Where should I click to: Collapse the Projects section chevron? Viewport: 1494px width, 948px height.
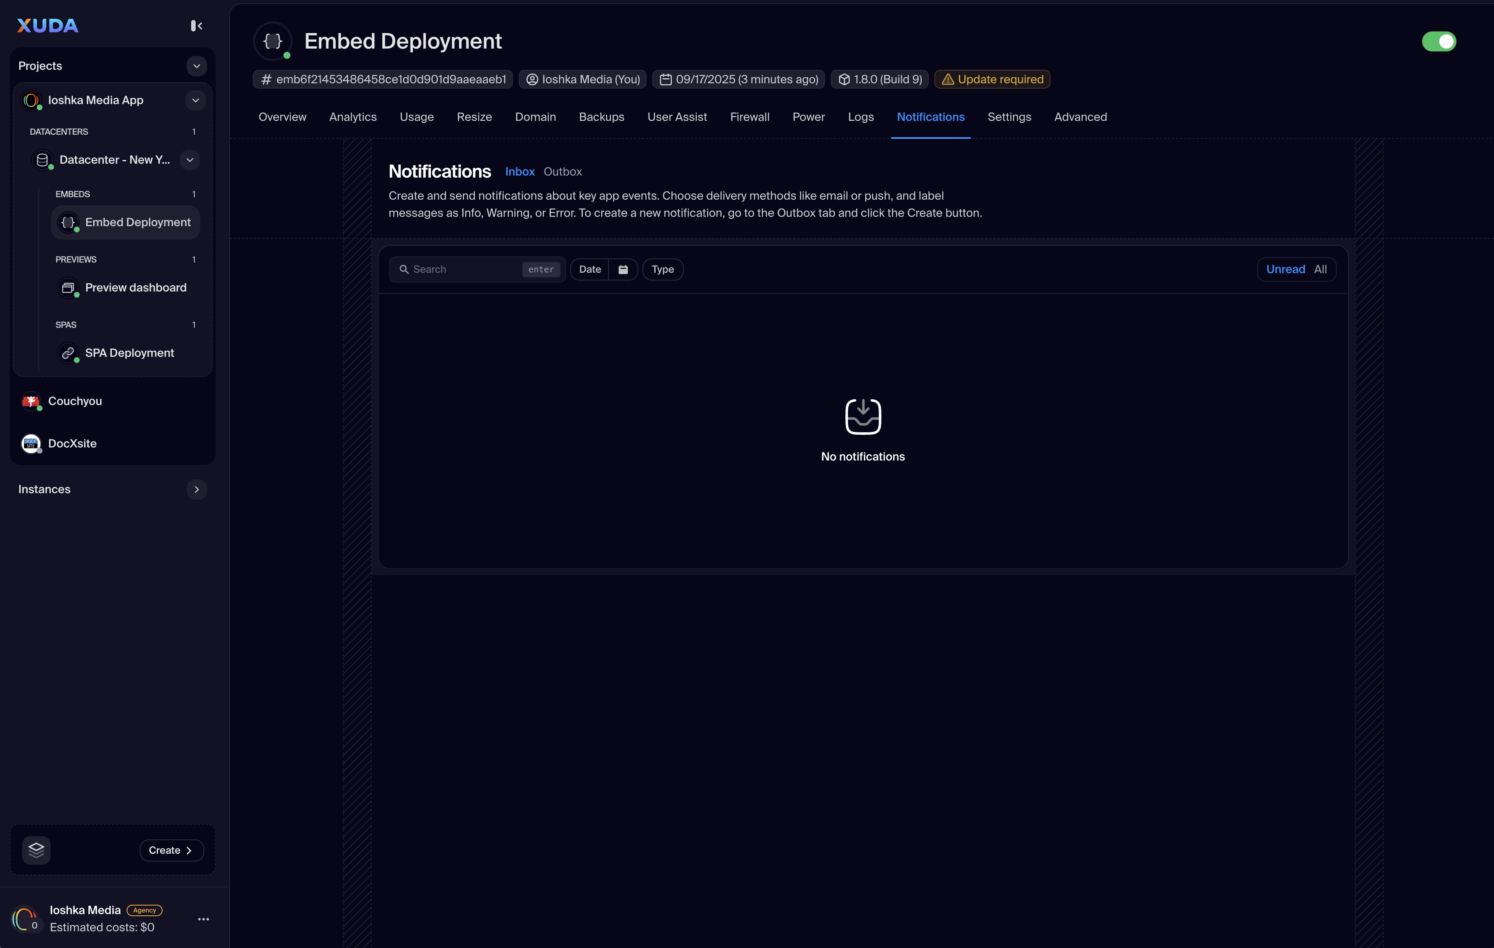pyautogui.click(x=196, y=66)
